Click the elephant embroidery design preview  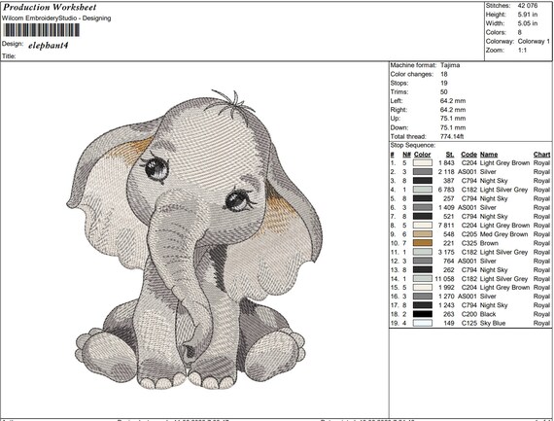[194, 239]
